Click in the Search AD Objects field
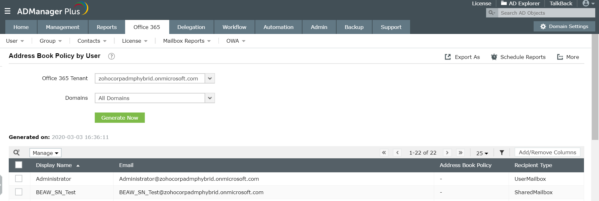Image resolution: width=599 pixels, height=201 pixels. pyautogui.click(x=546, y=13)
